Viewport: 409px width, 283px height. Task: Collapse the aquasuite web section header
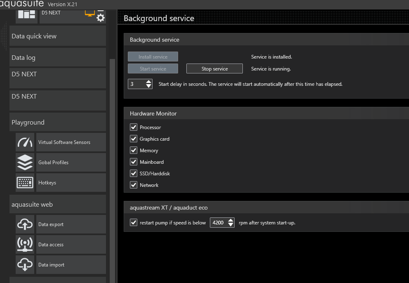pyautogui.click(x=58, y=205)
